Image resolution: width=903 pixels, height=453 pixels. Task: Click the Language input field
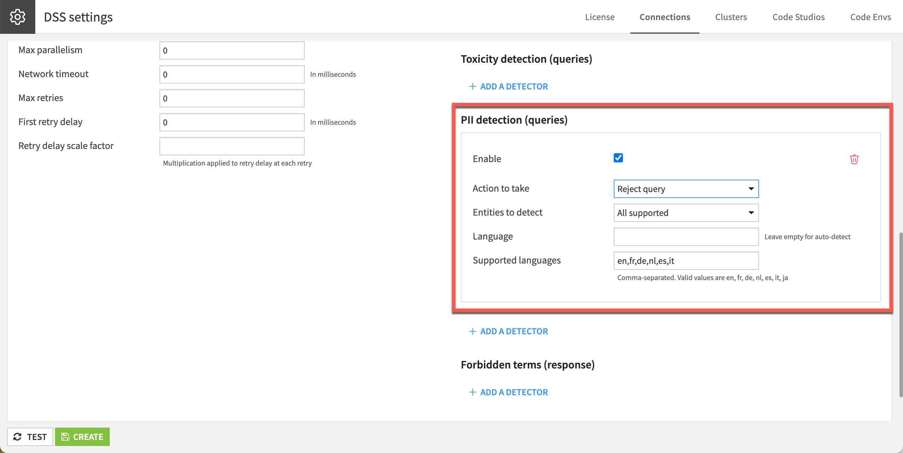[686, 236]
